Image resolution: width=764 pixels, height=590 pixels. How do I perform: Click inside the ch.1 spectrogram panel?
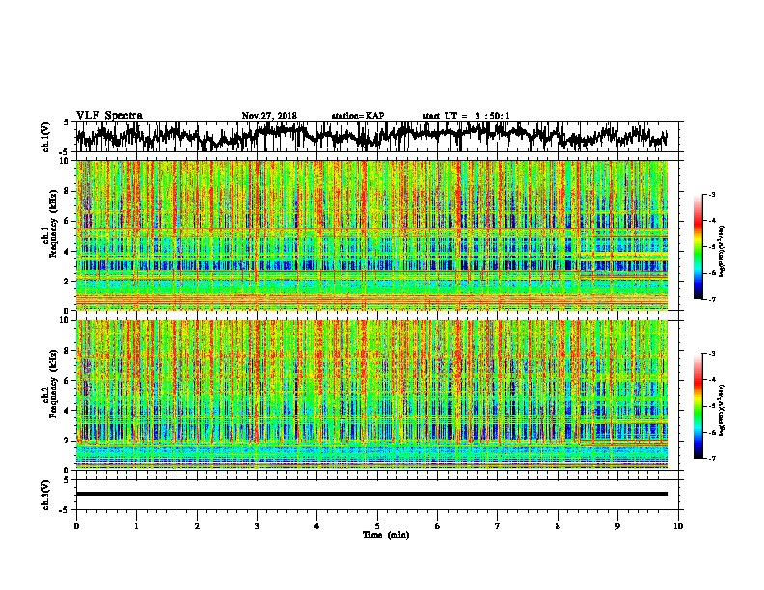pos(372,235)
